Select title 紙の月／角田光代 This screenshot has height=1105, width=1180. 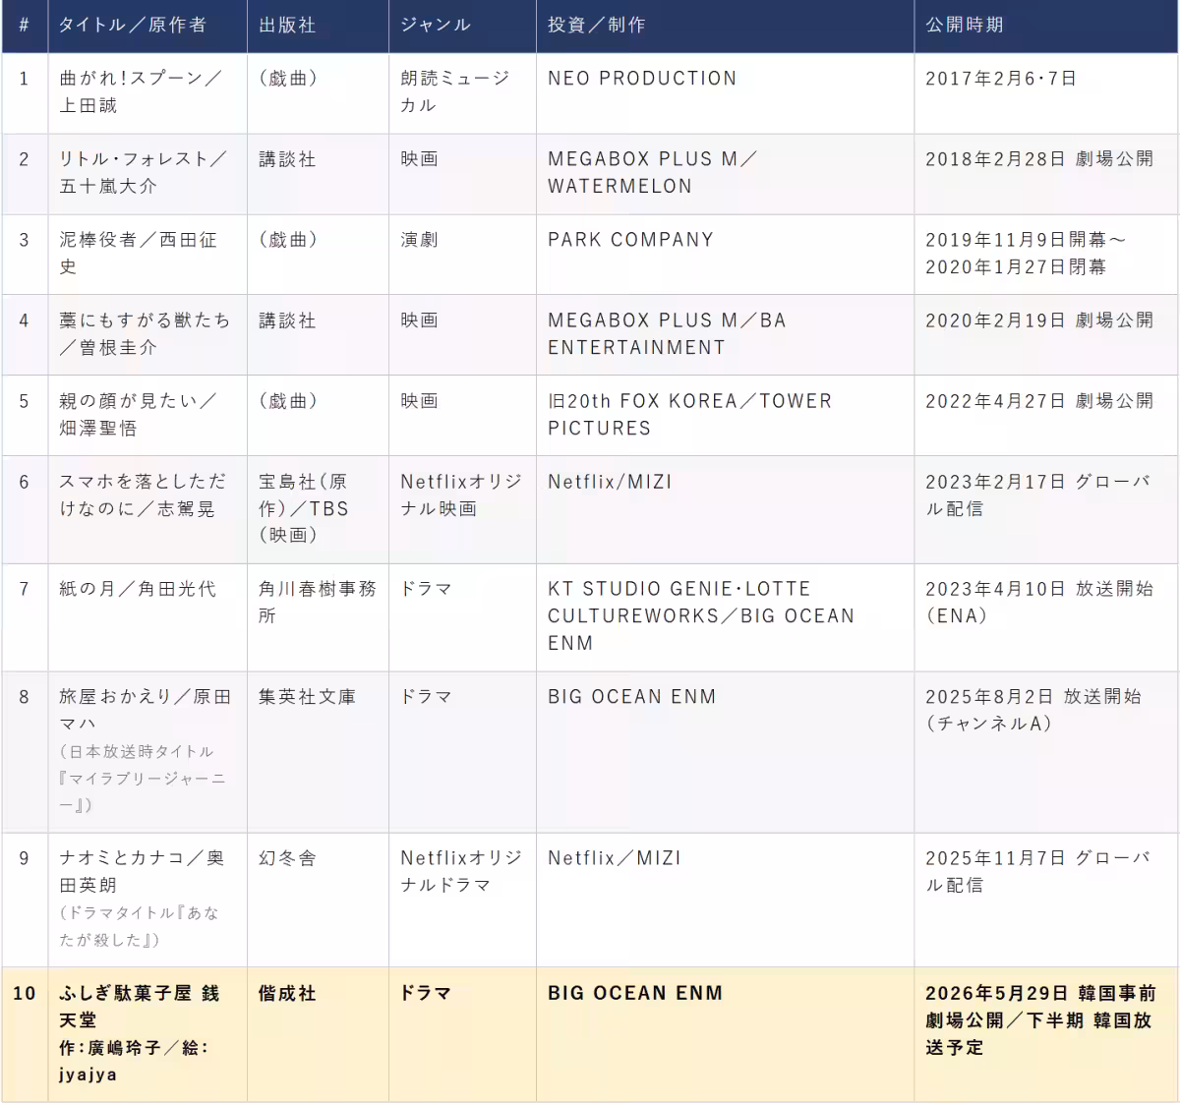[138, 589]
